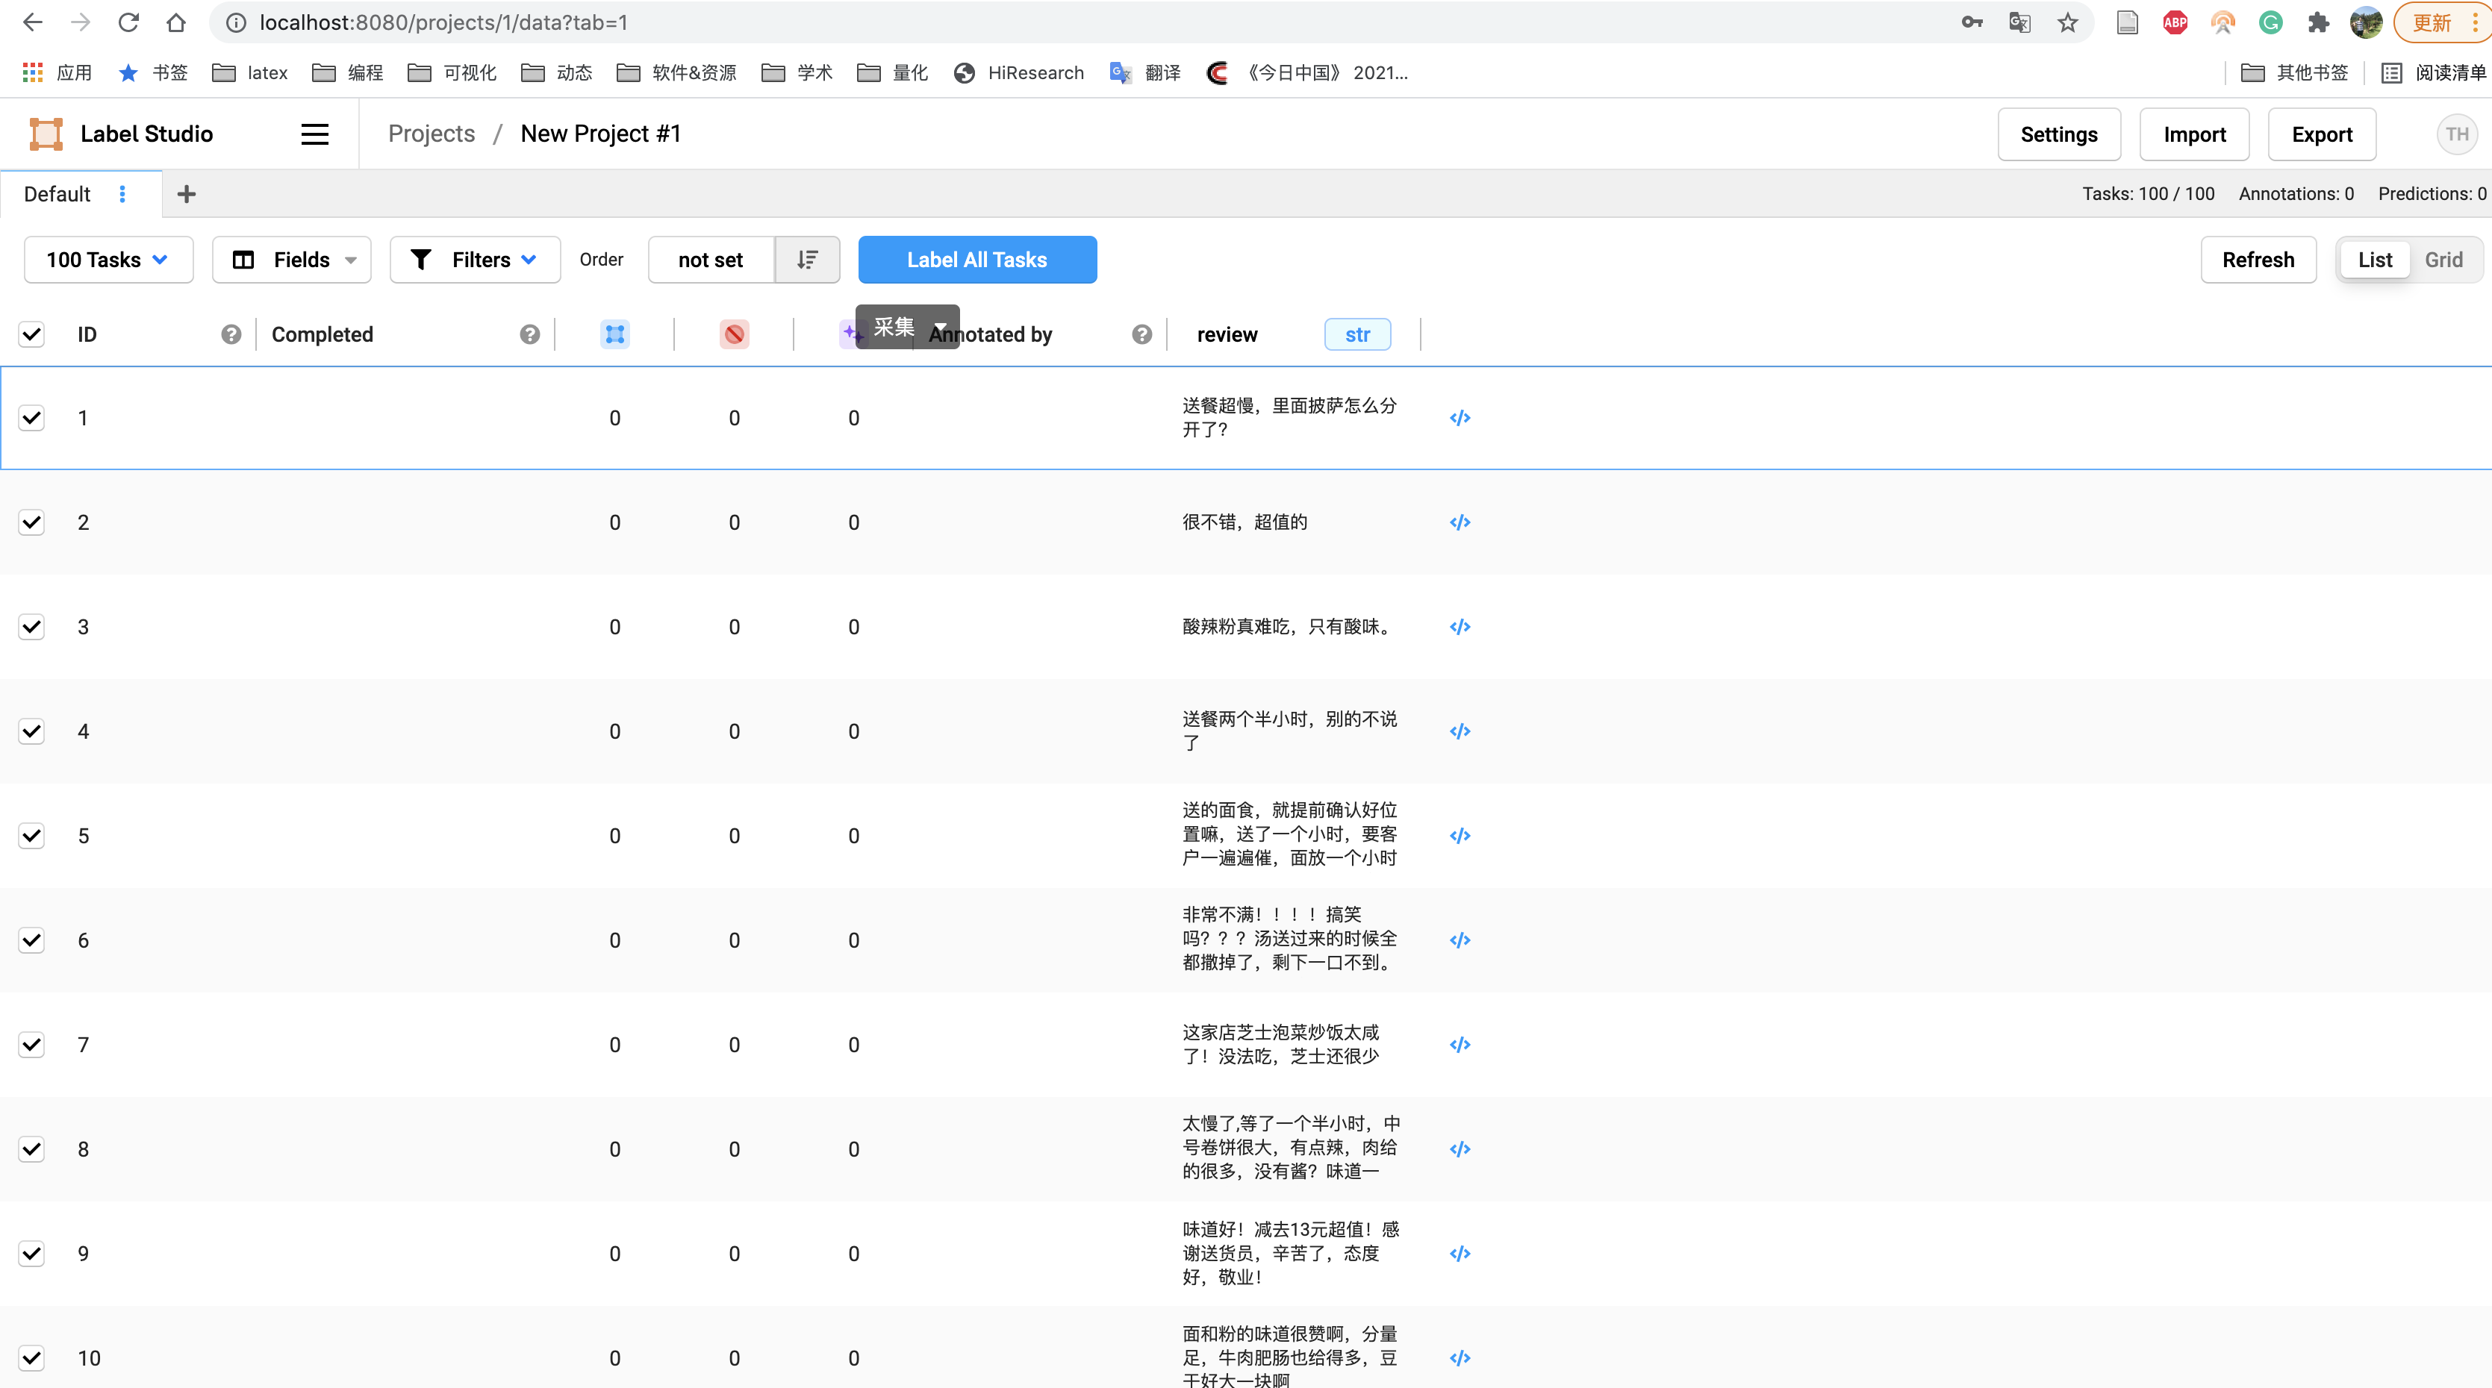2492x1388 pixels.
Task: Open the 100 Tasks dropdown
Action: tap(108, 259)
